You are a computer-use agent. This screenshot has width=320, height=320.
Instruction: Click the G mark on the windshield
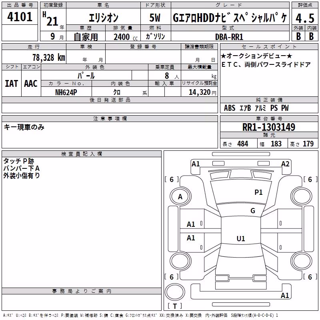[x=253, y=211]
